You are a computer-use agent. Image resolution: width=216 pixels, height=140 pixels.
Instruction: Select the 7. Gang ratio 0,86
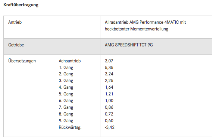[x=109, y=107]
